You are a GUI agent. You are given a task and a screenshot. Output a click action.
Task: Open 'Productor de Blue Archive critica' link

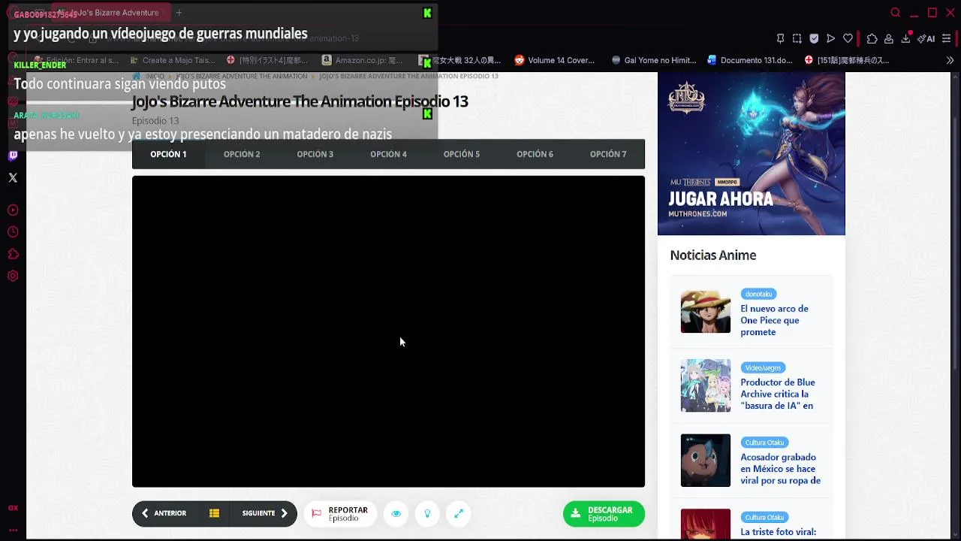click(x=778, y=394)
